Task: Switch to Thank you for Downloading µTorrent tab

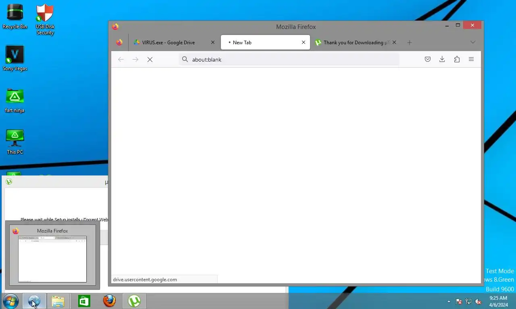Action: 356,42
